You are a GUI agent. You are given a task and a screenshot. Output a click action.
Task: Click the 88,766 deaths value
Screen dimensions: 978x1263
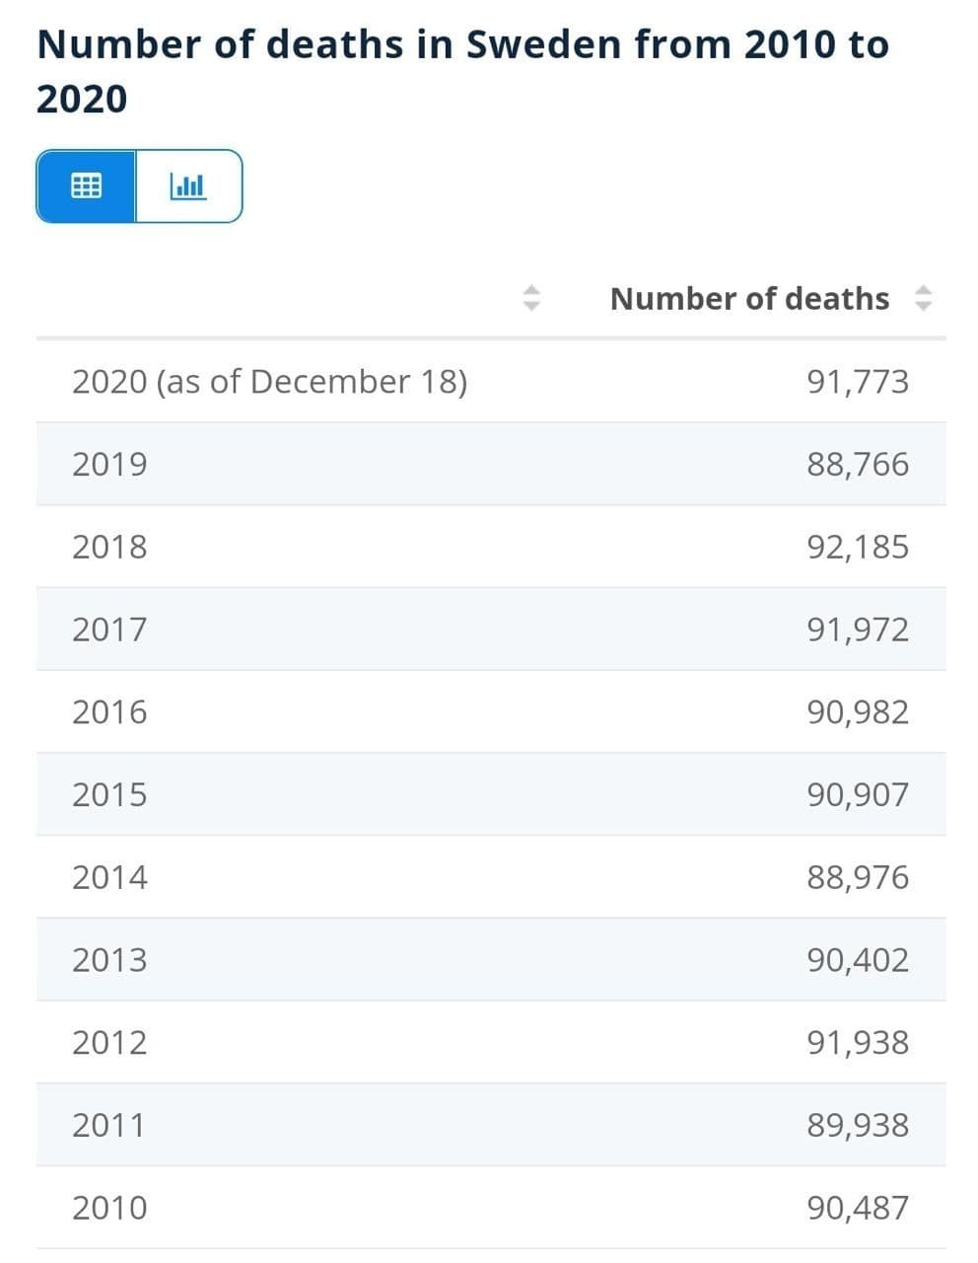tap(858, 464)
